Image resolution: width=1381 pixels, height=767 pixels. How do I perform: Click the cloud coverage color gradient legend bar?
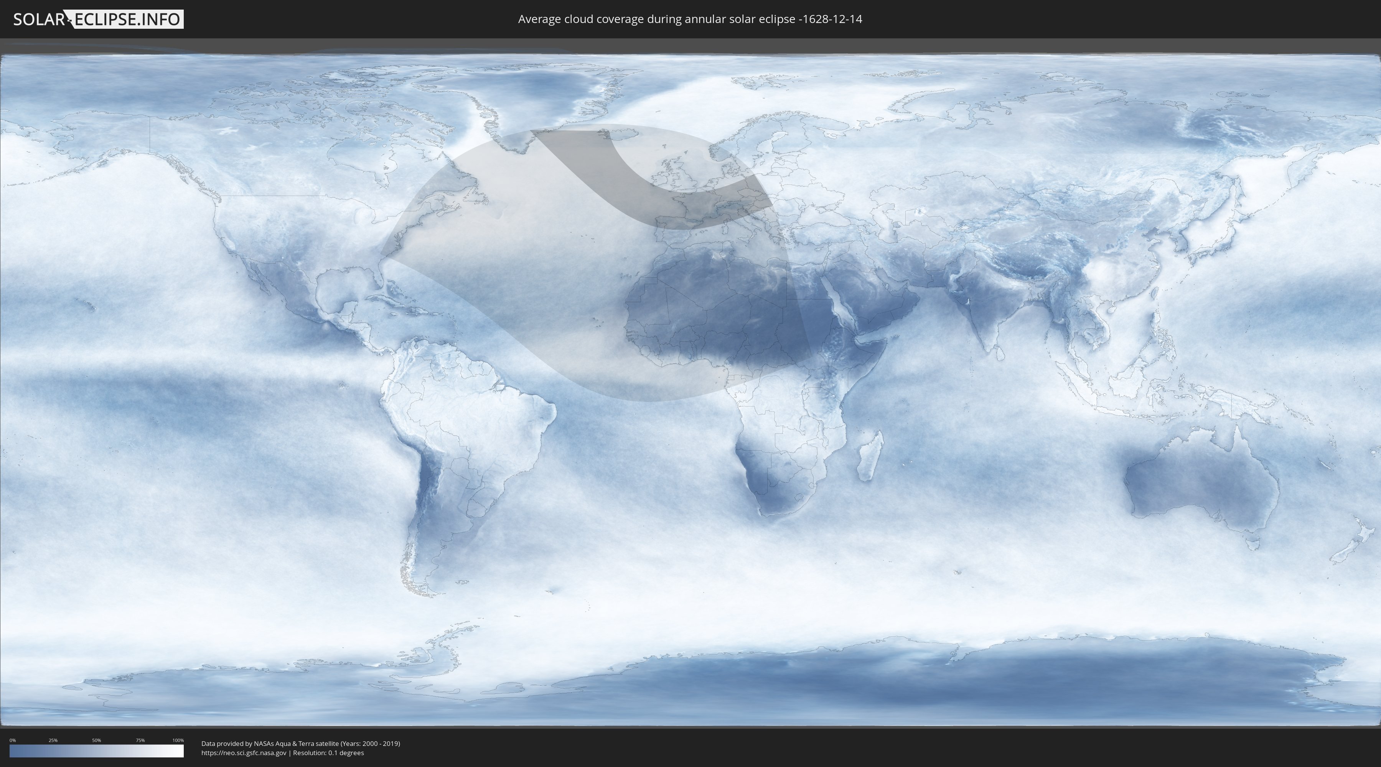click(x=97, y=751)
